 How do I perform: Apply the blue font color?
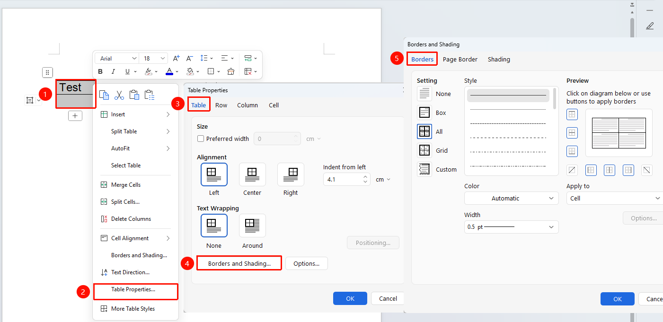[169, 71]
